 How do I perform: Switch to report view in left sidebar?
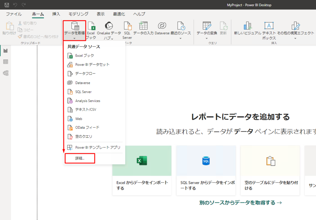coord(6,51)
